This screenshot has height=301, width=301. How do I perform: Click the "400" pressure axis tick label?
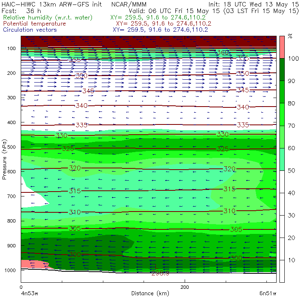[11, 122]
